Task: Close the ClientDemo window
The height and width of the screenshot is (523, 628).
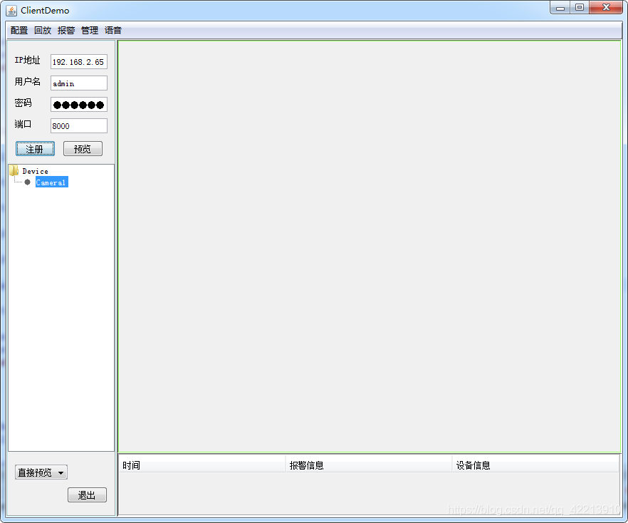Action: tap(606, 7)
